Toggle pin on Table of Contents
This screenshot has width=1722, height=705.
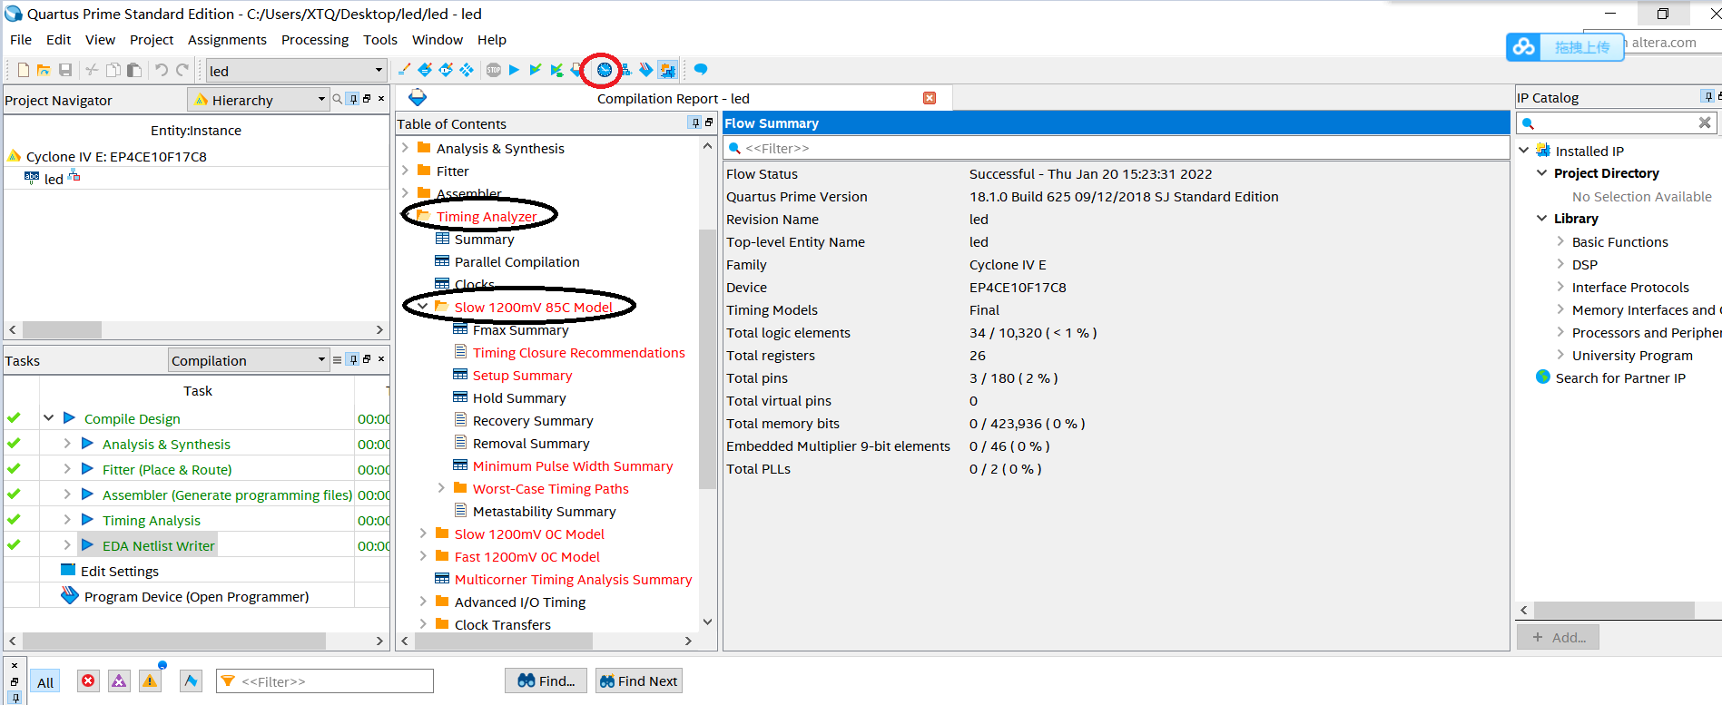coord(695,122)
